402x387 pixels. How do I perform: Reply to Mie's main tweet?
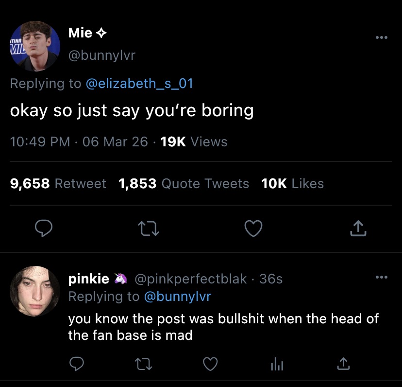(x=44, y=228)
